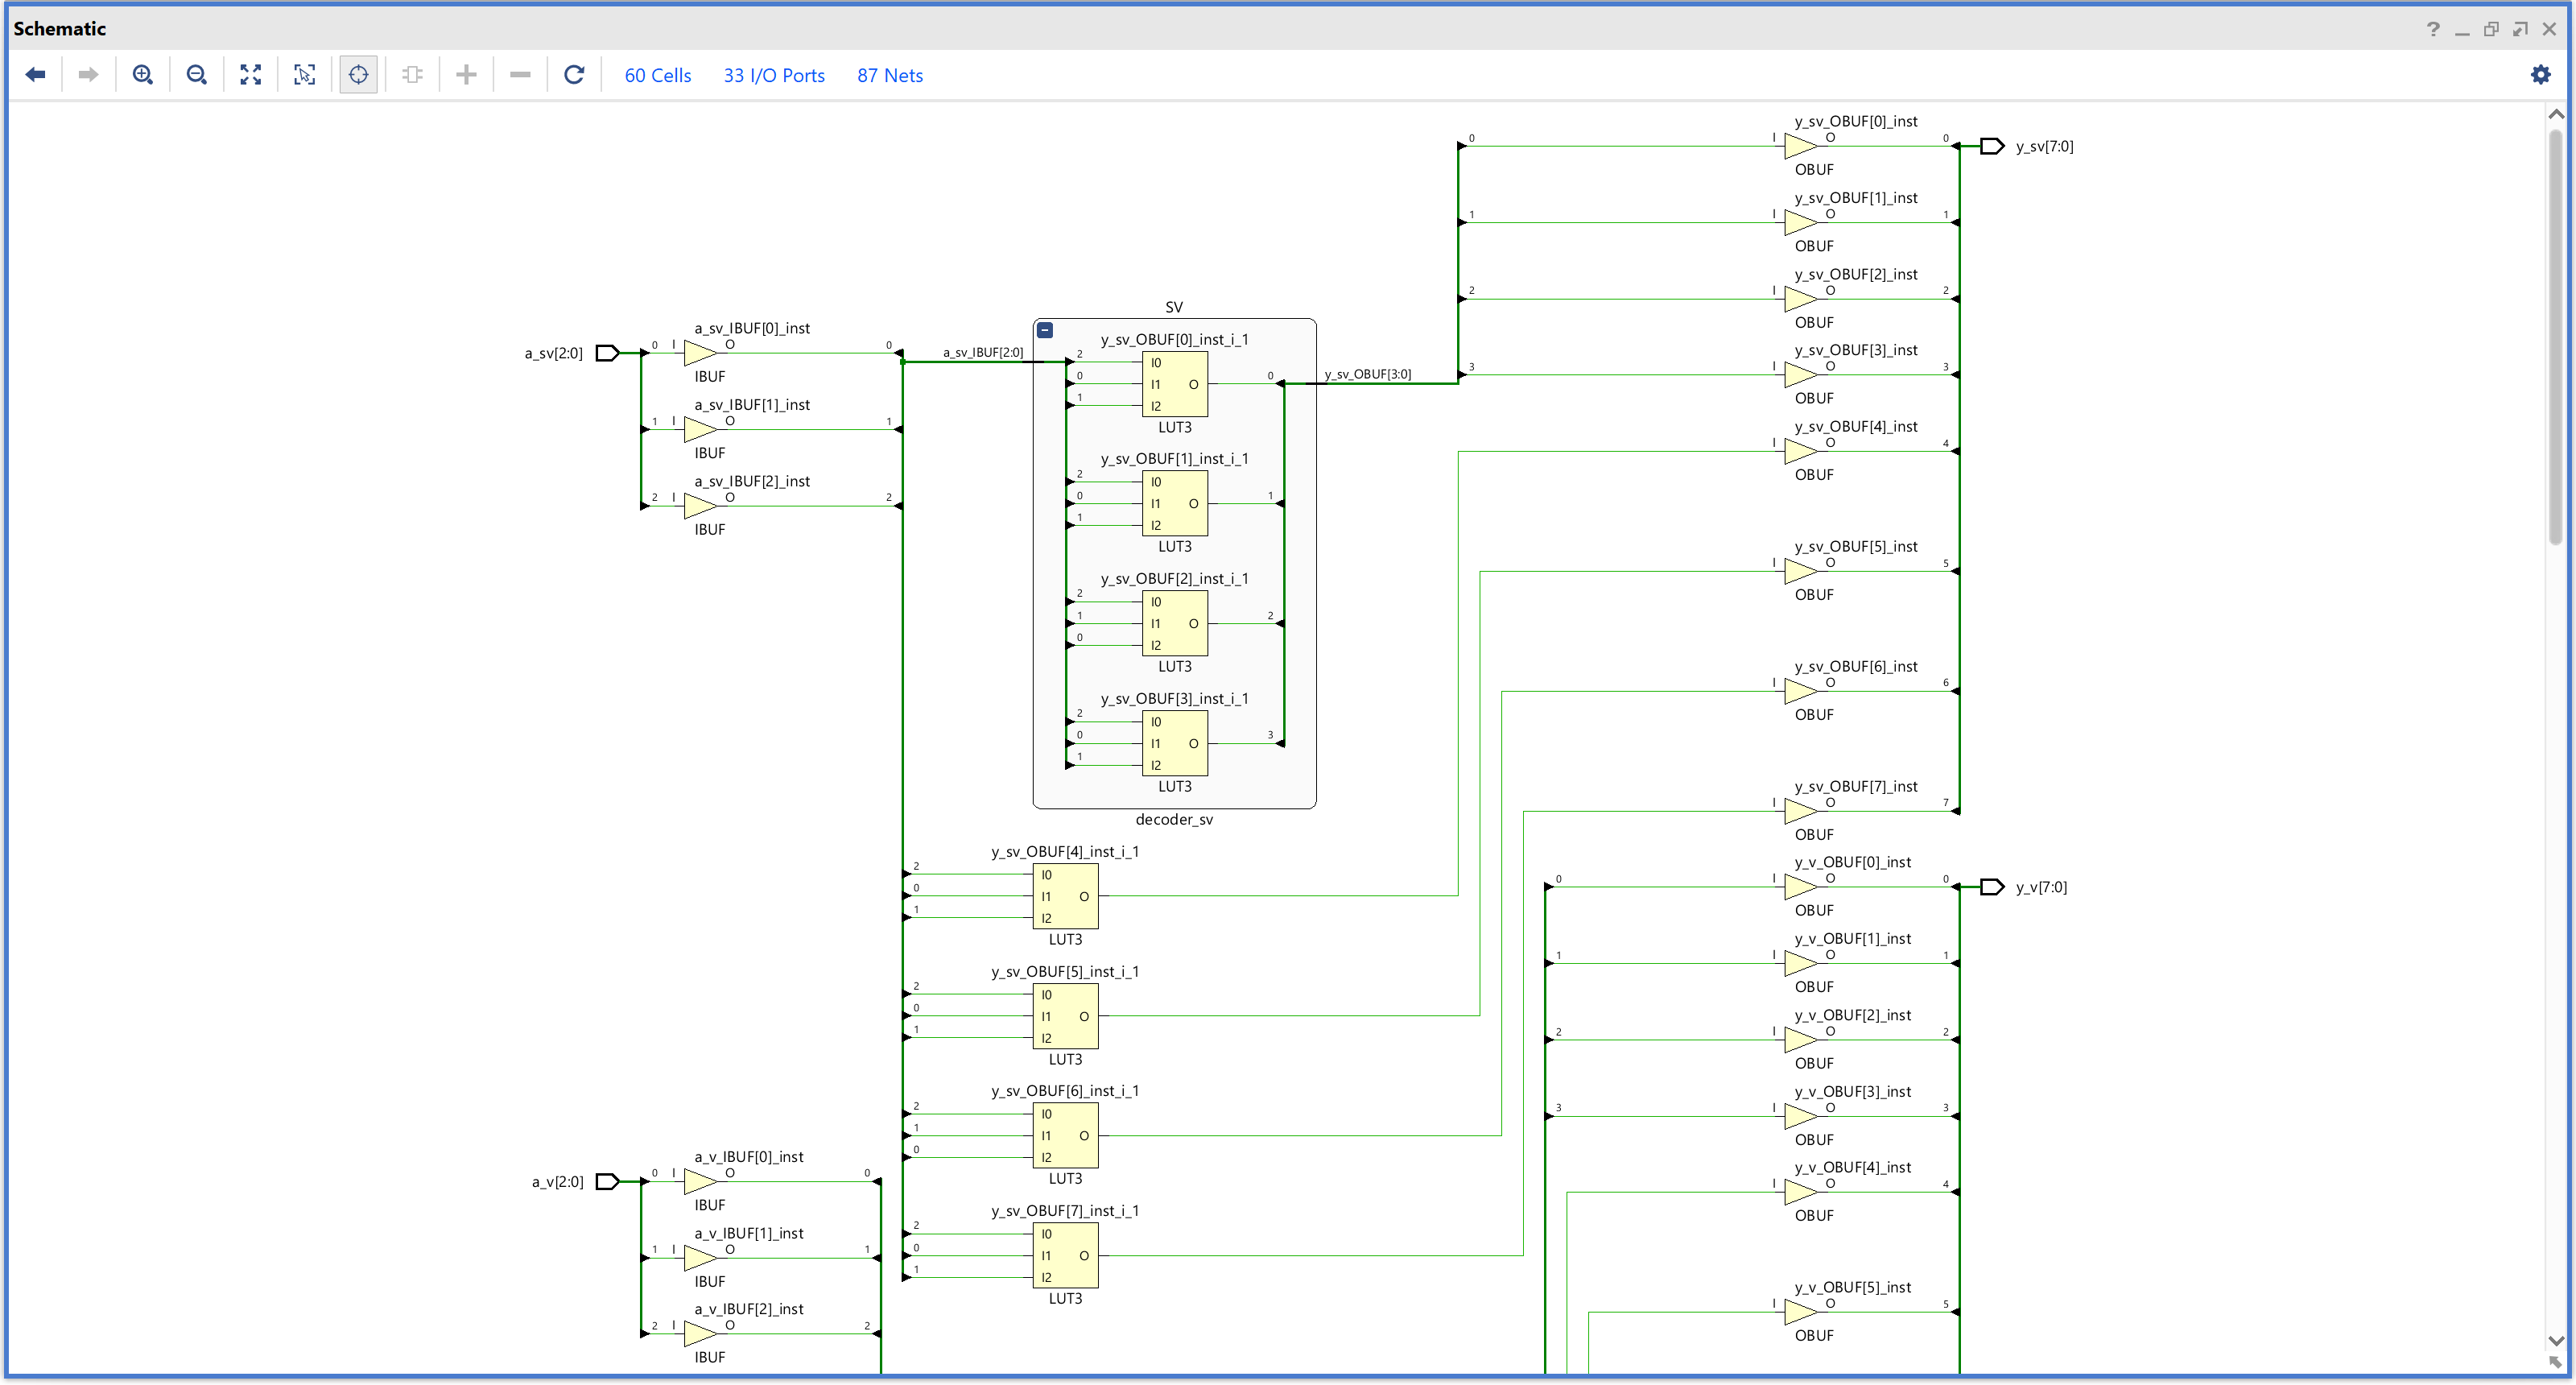
Task: Open the 87 Nets link
Action: click(x=889, y=76)
